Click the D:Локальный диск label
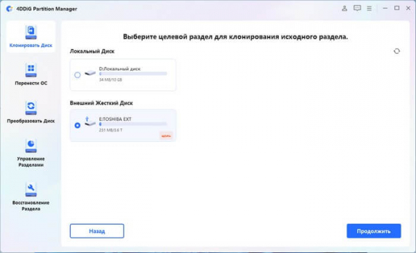The image size is (416, 253). (x=120, y=68)
